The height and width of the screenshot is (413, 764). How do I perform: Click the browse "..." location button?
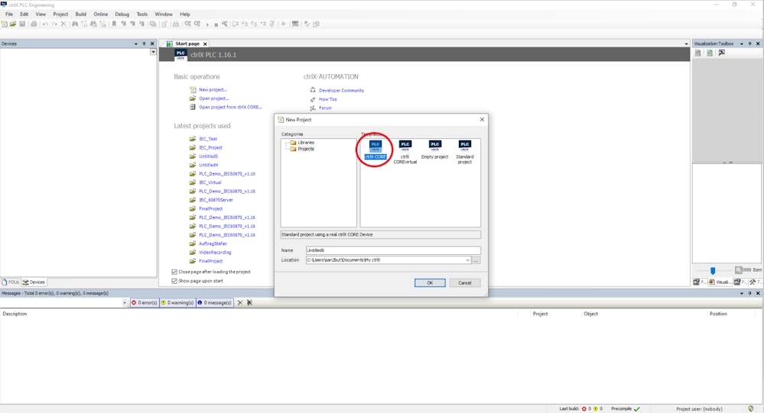click(x=476, y=260)
